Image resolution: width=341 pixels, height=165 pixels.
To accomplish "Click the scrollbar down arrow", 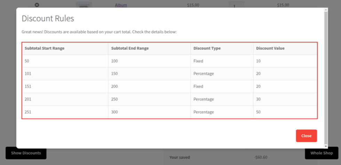I will (326, 146).
